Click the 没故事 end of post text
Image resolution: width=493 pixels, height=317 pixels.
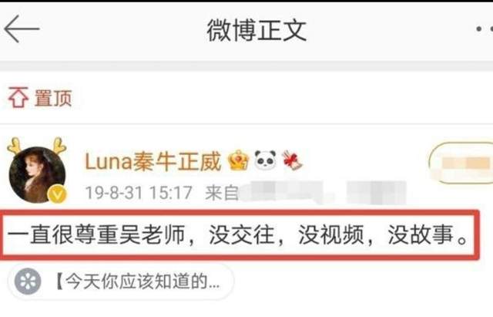[421, 234]
